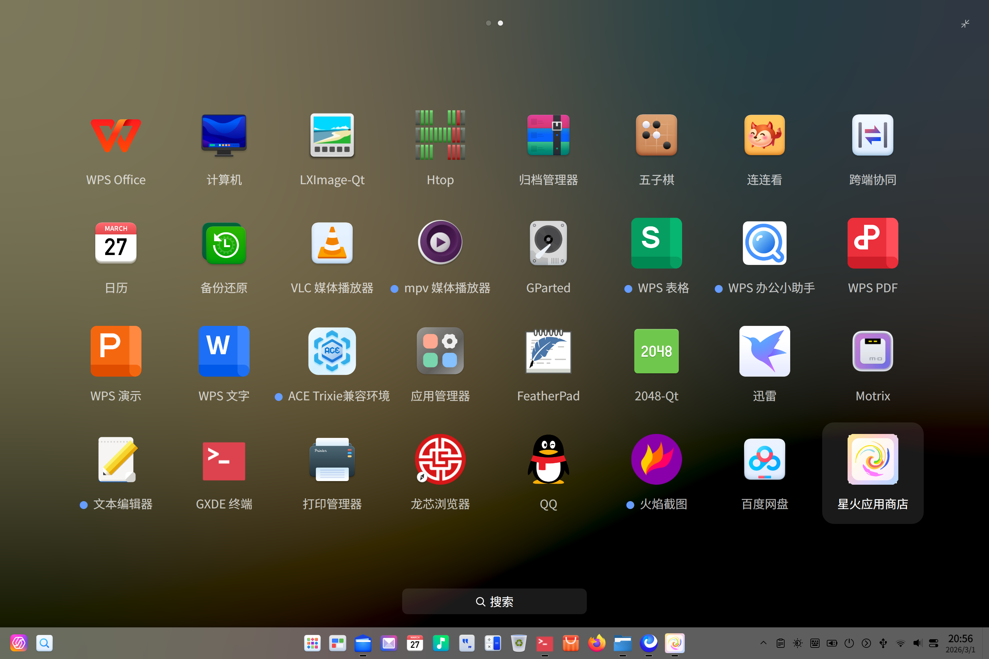Open 火焰截图 screenshot tool
This screenshot has height=659, width=989.
[656, 459]
